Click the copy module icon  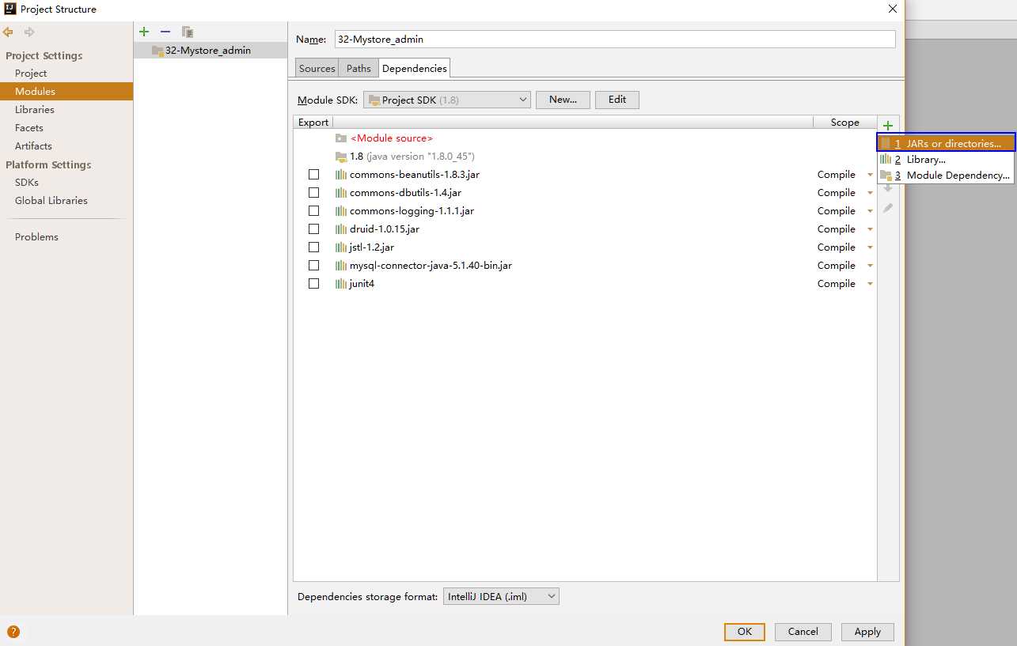pyautogui.click(x=188, y=32)
